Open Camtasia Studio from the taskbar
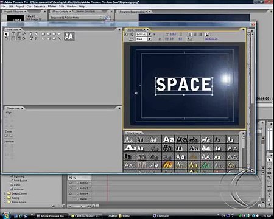274x219 pixels. 86,216
